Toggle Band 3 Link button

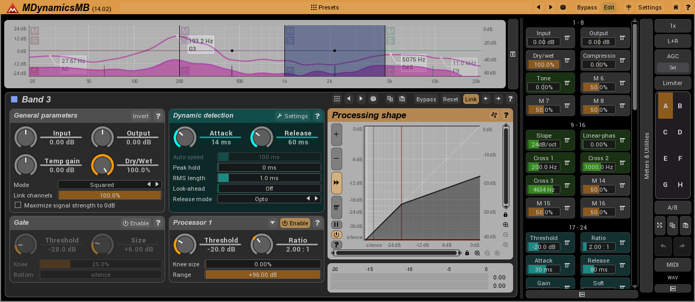471,99
